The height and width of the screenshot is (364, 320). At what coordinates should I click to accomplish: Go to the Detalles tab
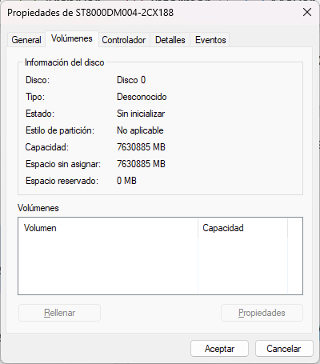pyautogui.click(x=170, y=40)
